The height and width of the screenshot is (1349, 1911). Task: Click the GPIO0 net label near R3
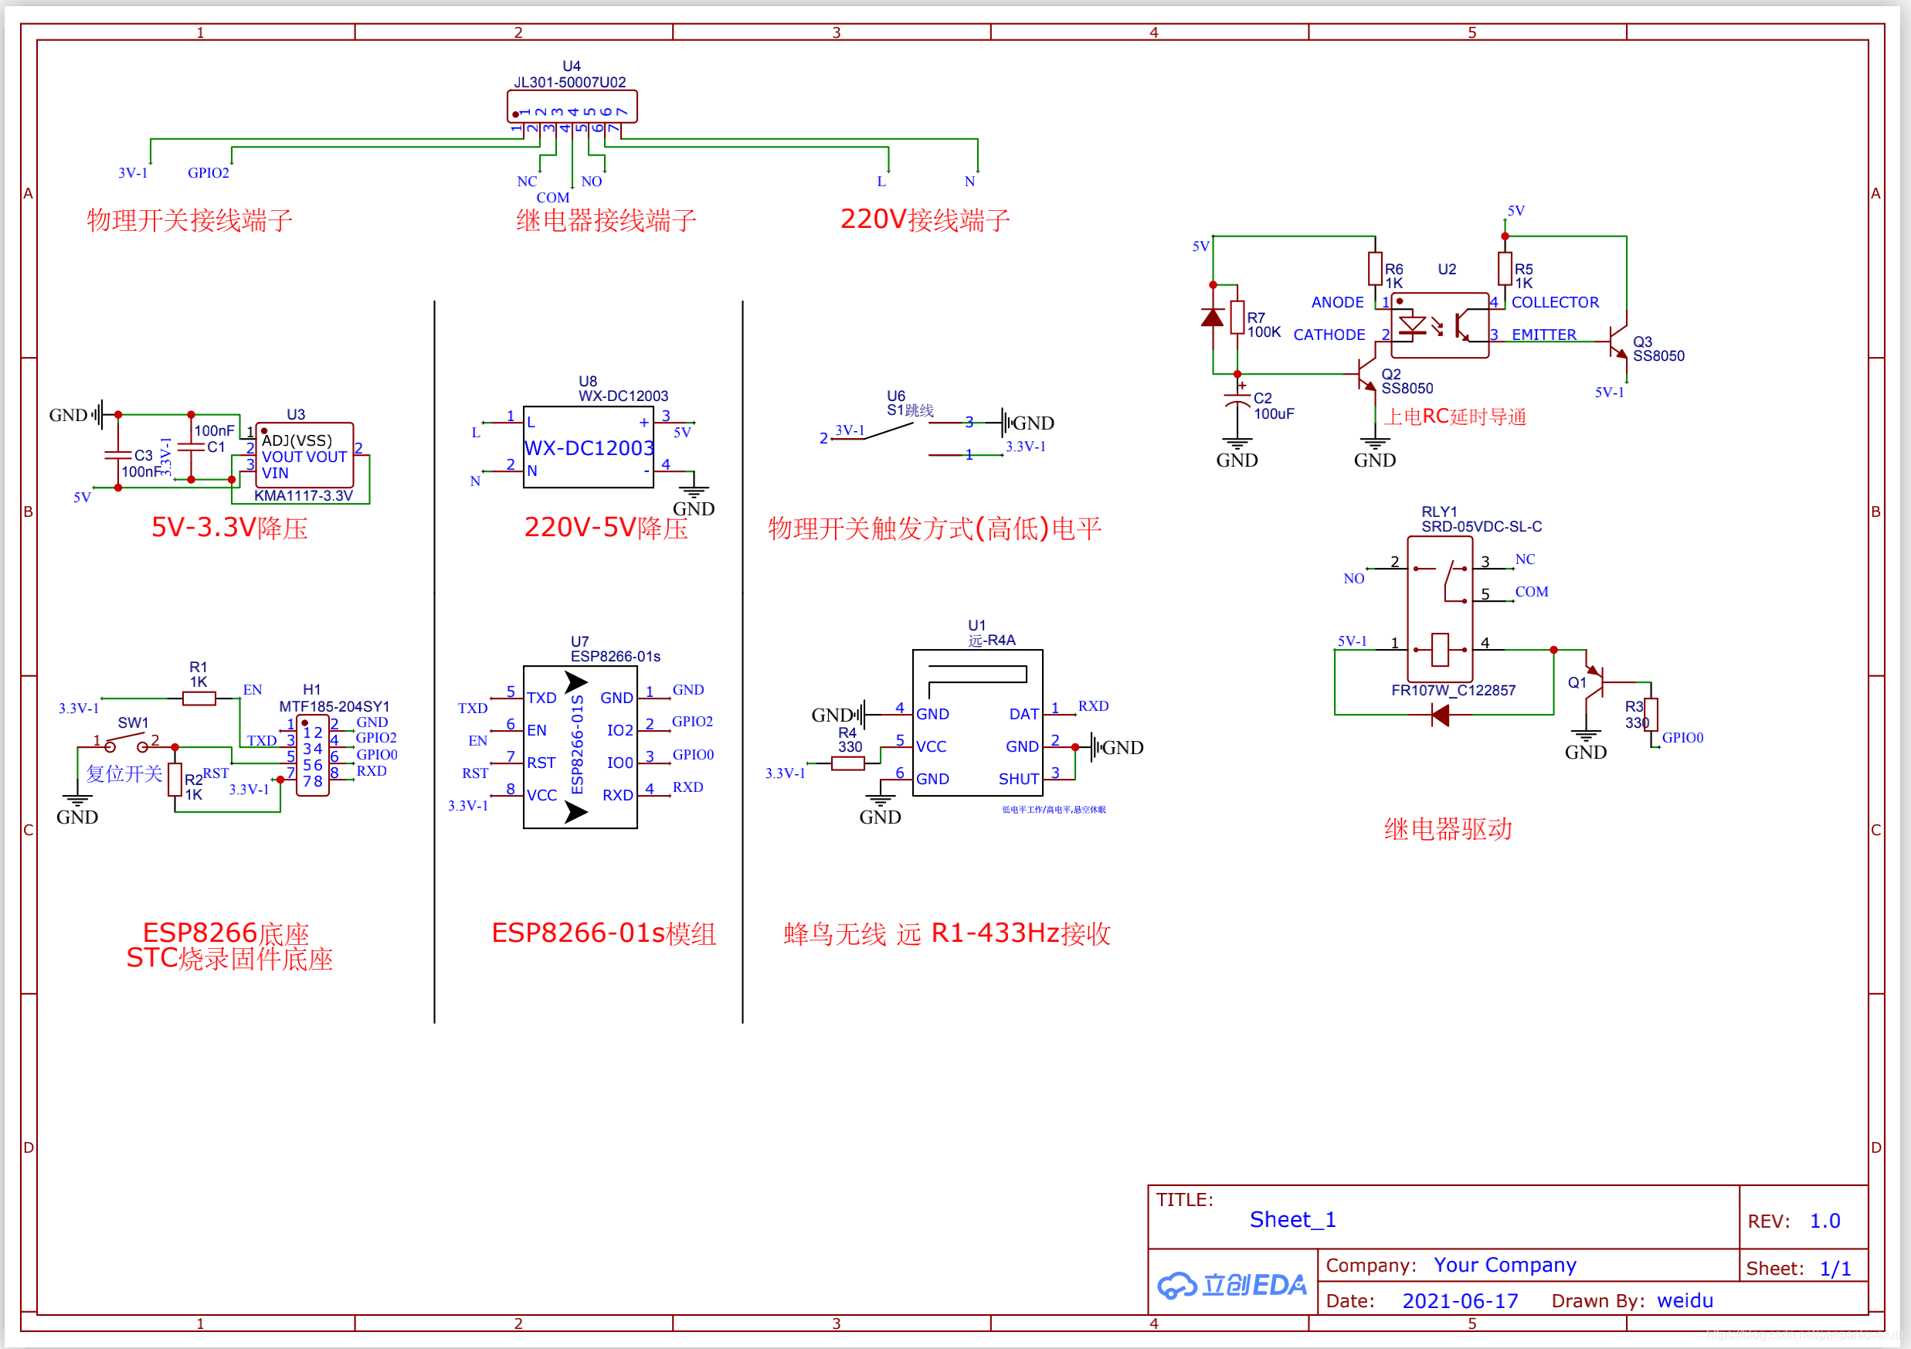(1683, 738)
